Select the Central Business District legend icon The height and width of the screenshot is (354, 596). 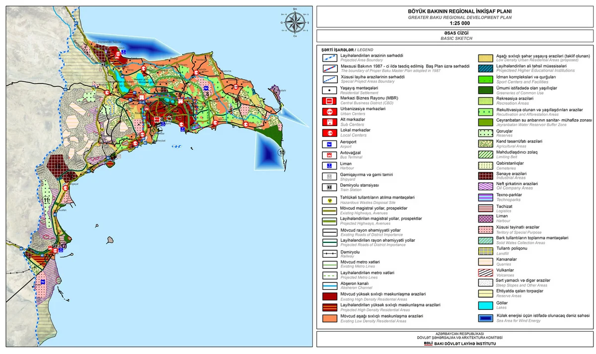click(x=329, y=100)
